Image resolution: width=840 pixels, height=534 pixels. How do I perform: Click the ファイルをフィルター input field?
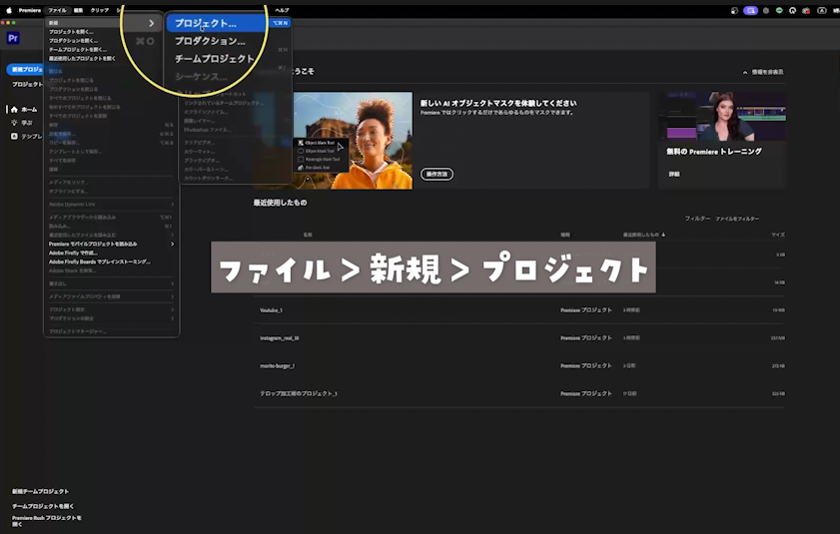pos(737,218)
